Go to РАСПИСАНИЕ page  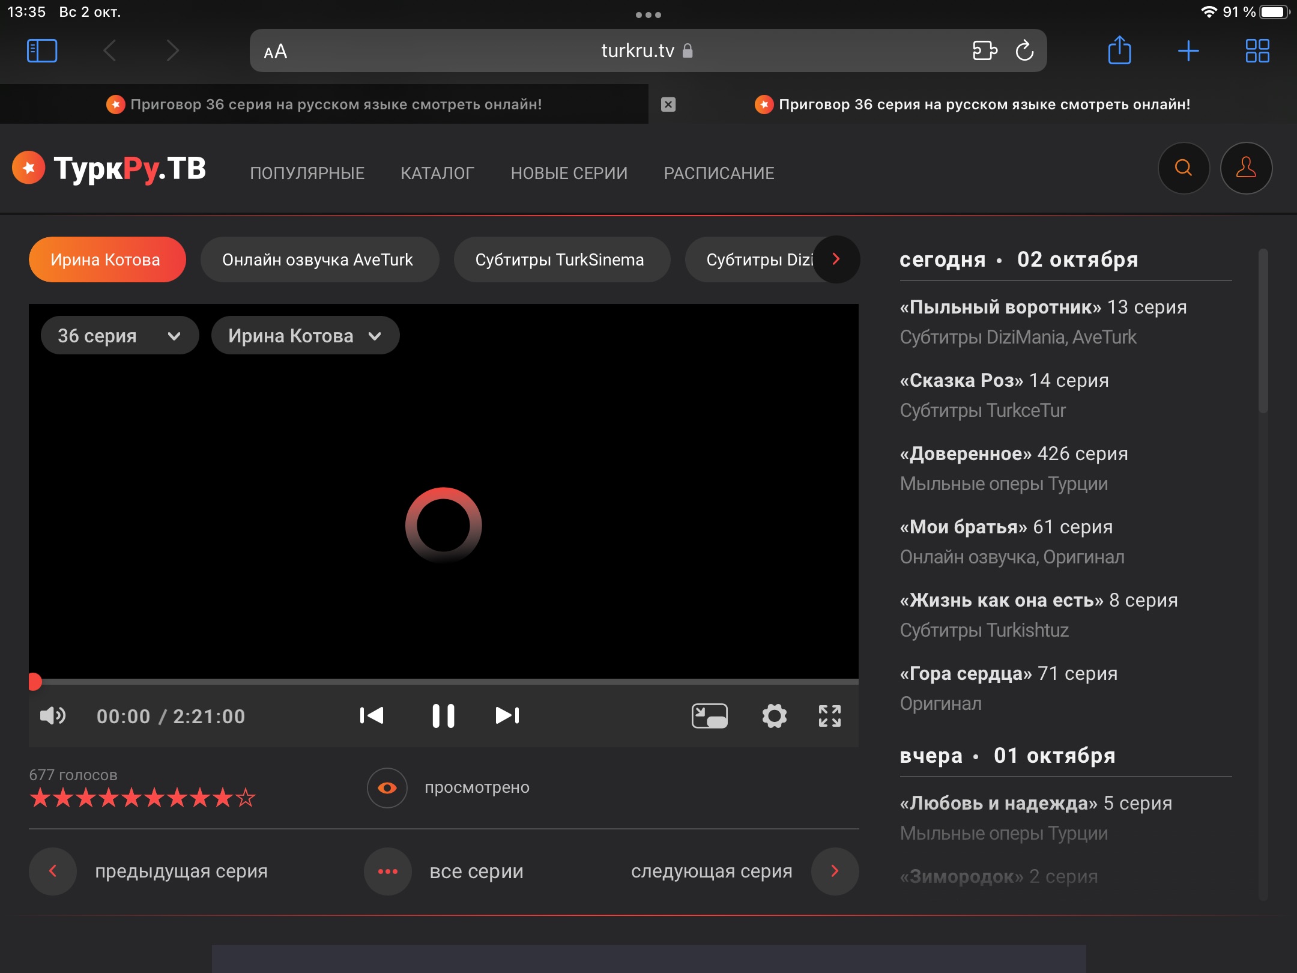click(x=719, y=174)
